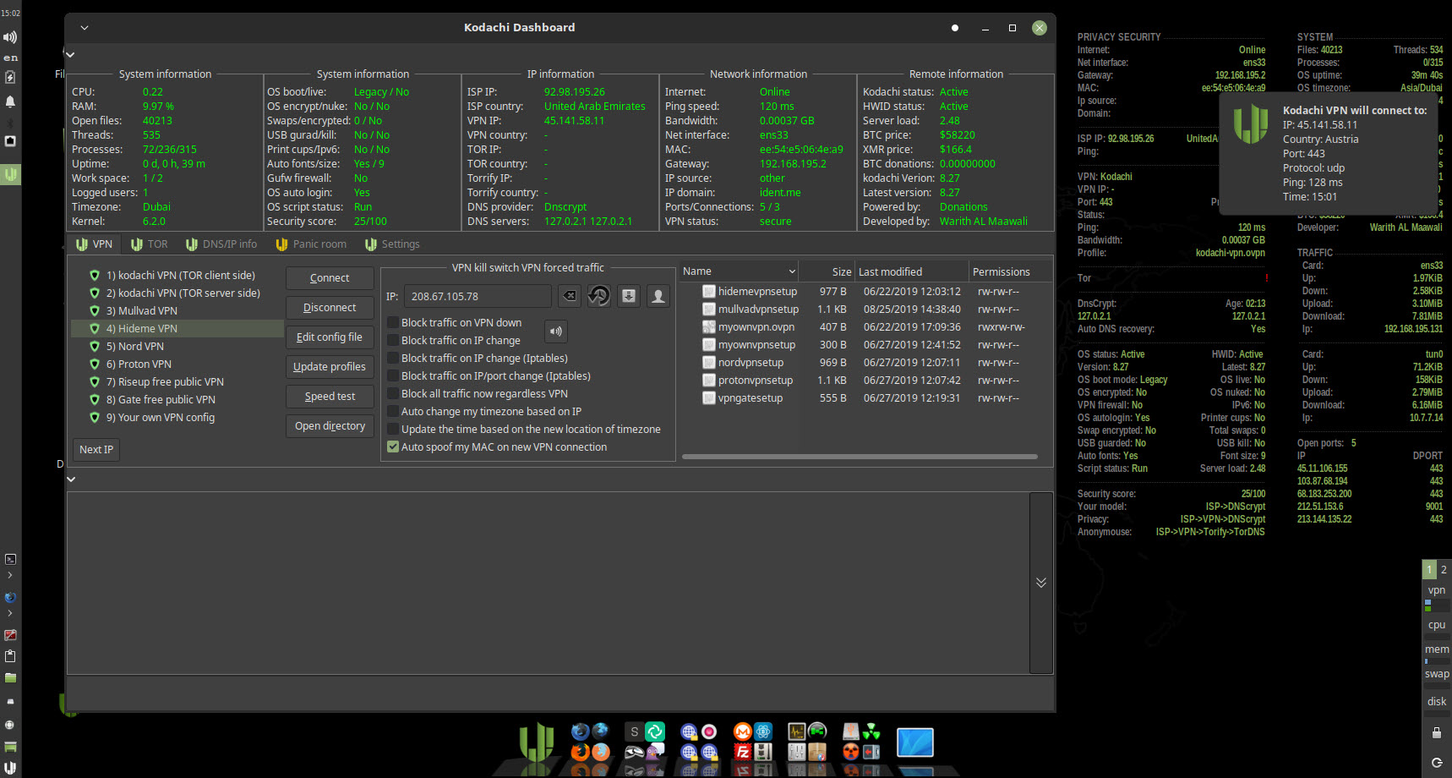The height and width of the screenshot is (778, 1452).
Task: Launch the orange Monero wallet icon
Action: pos(743,731)
